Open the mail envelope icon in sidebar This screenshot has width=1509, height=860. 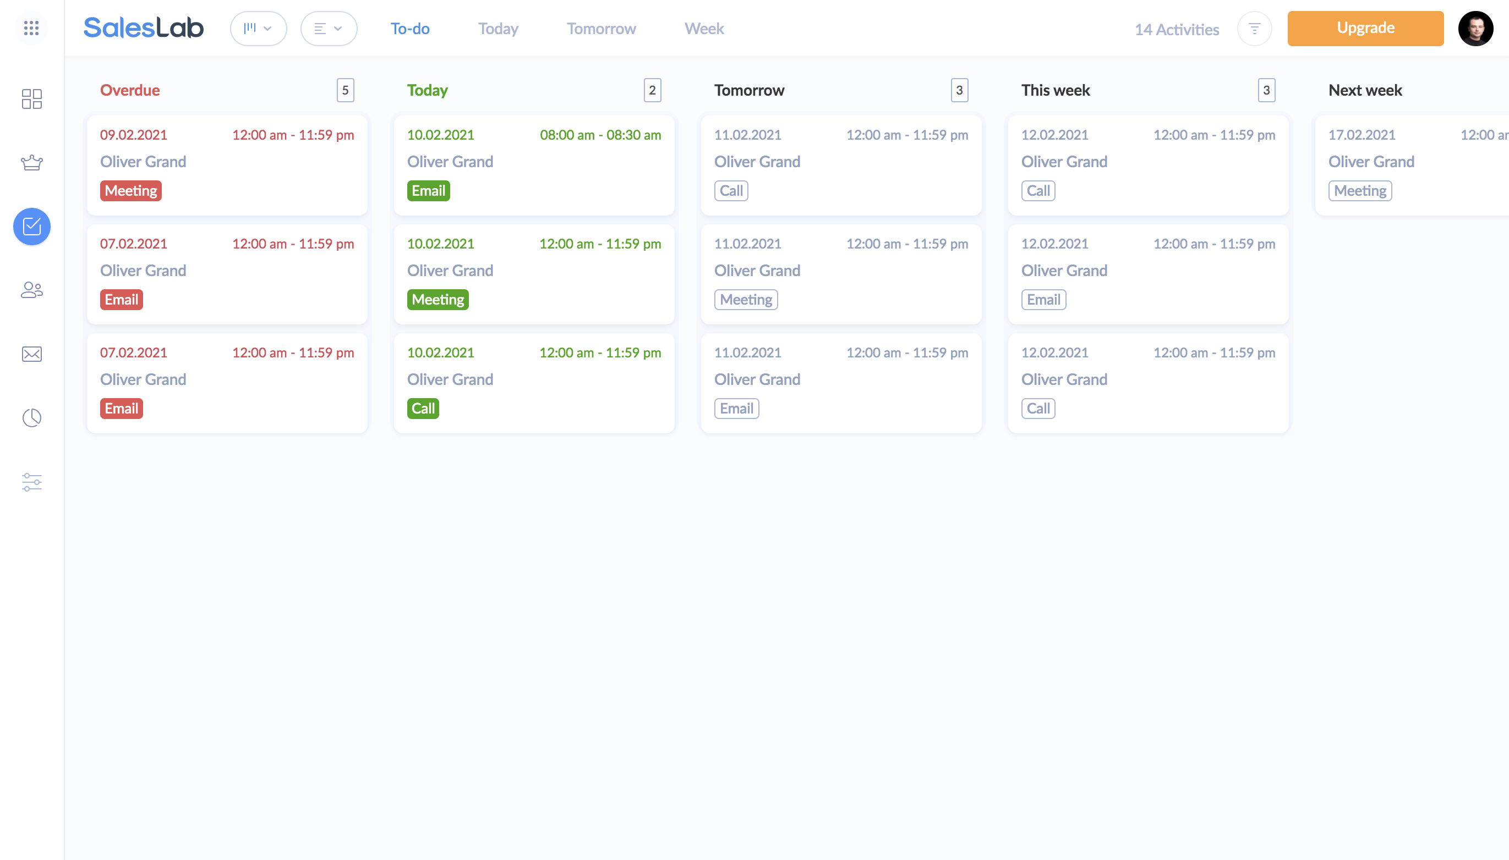(x=31, y=354)
